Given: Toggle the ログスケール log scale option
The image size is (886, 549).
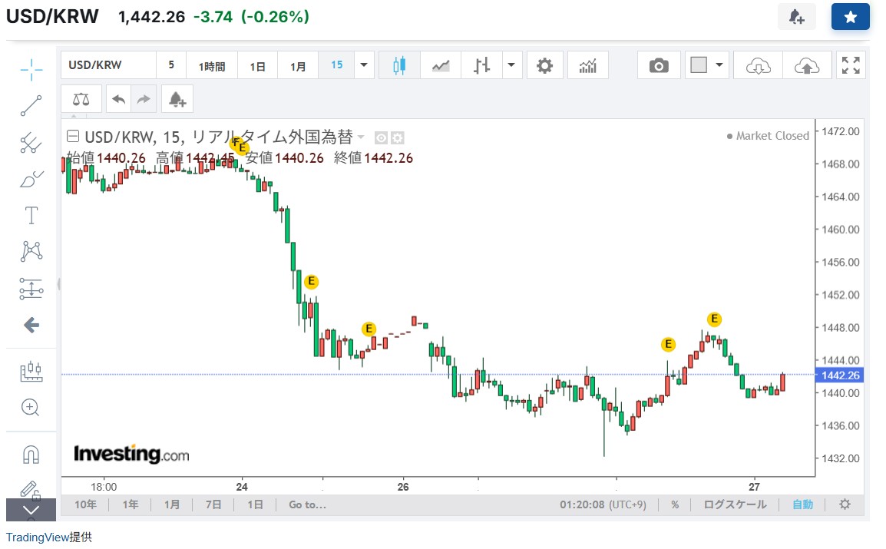Looking at the screenshot, I should click(x=735, y=504).
